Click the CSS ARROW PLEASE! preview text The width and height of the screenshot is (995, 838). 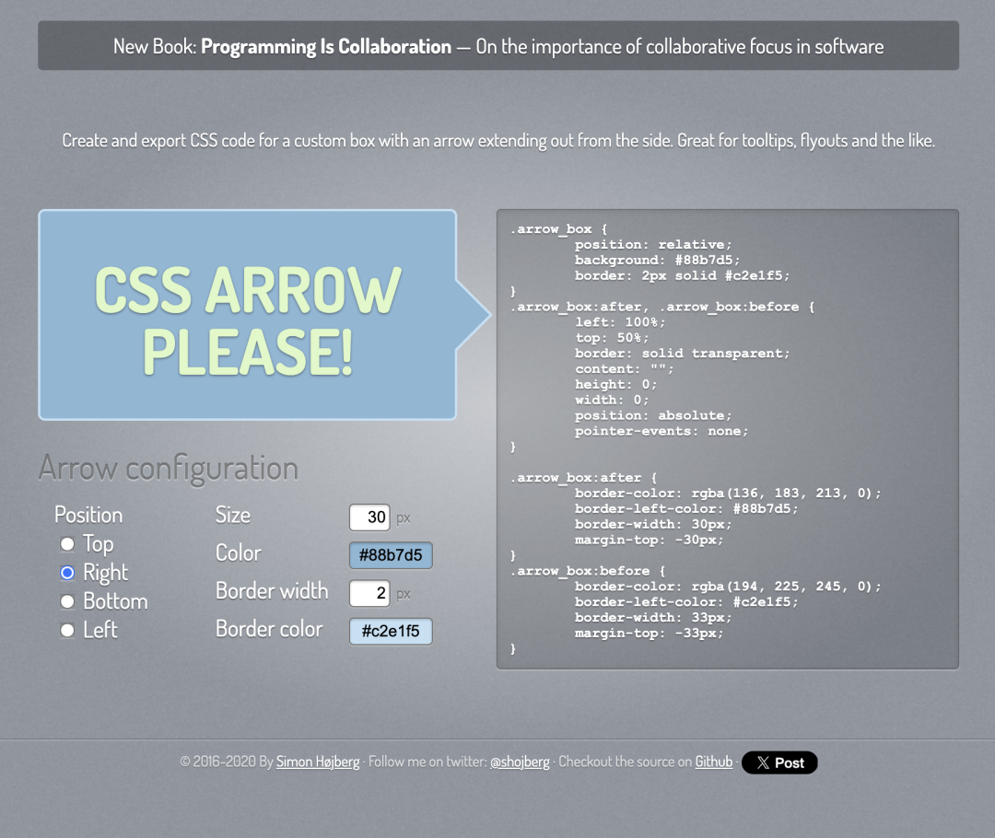point(248,320)
